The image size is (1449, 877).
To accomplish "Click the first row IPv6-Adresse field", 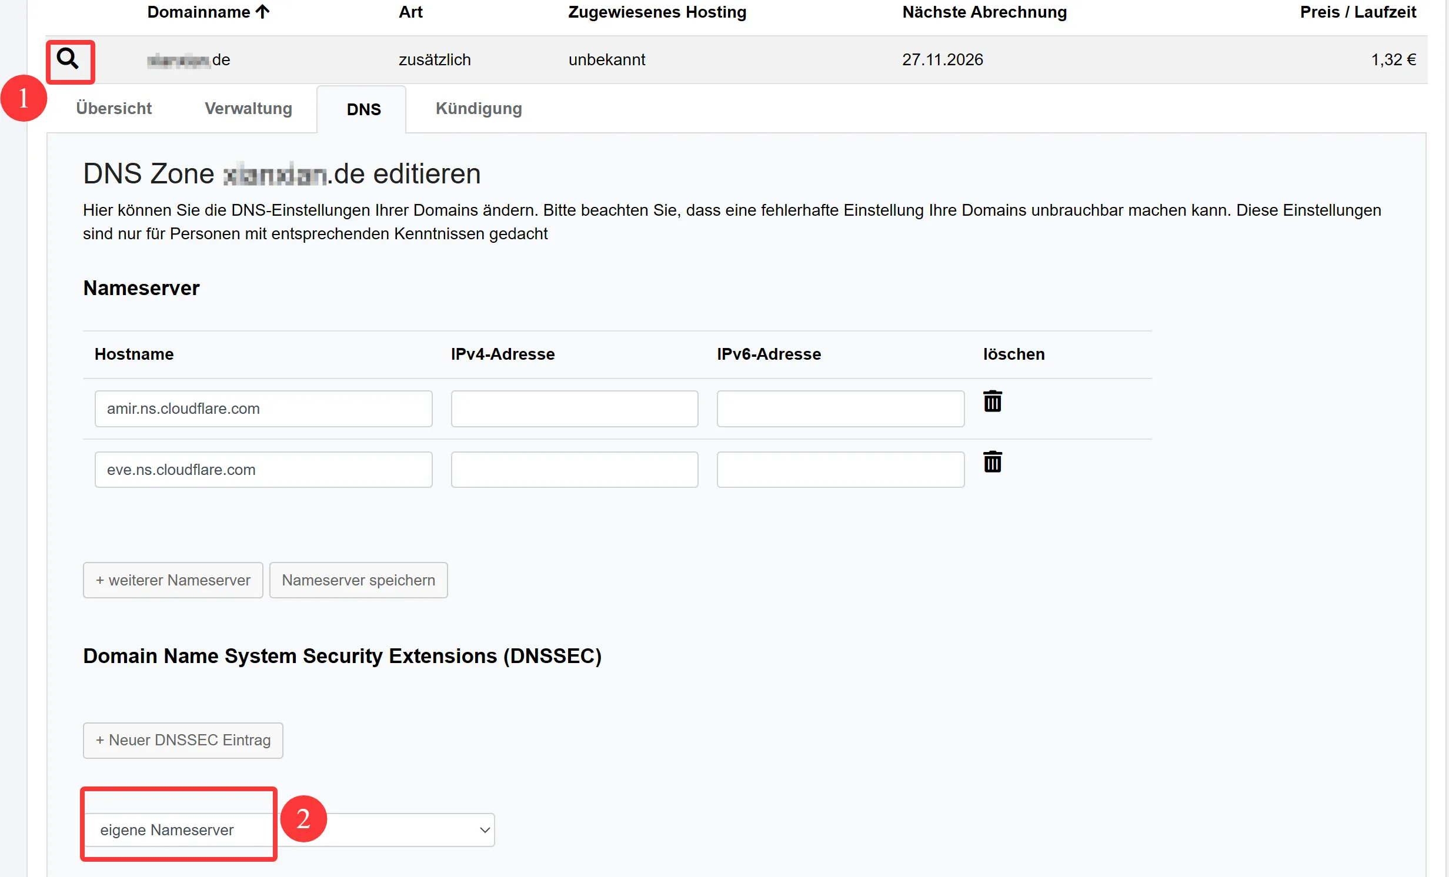I will [840, 409].
